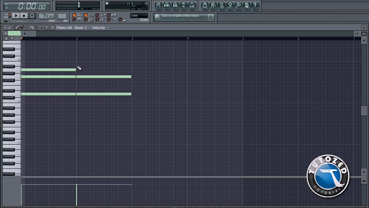Click the song position slider

click(20, 21)
